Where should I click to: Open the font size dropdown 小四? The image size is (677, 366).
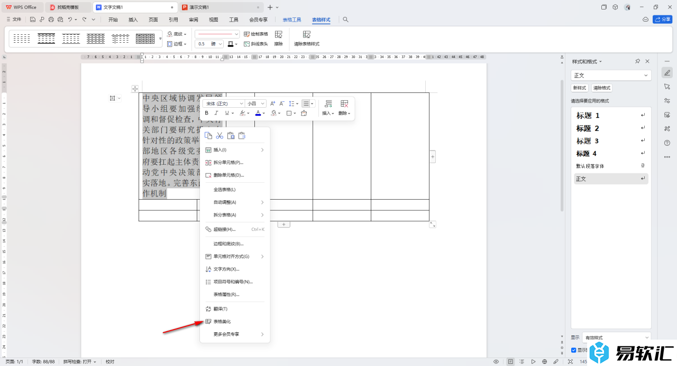pos(256,104)
